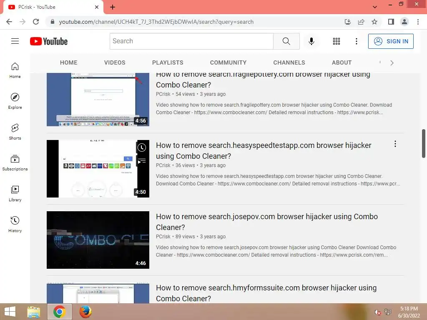The height and width of the screenshot is (320, 427).
Task: Reload the current page
Action: 36,22
